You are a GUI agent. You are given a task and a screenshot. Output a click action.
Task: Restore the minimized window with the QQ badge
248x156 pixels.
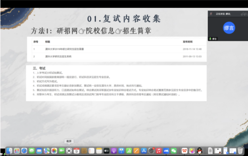click(218, 151)
